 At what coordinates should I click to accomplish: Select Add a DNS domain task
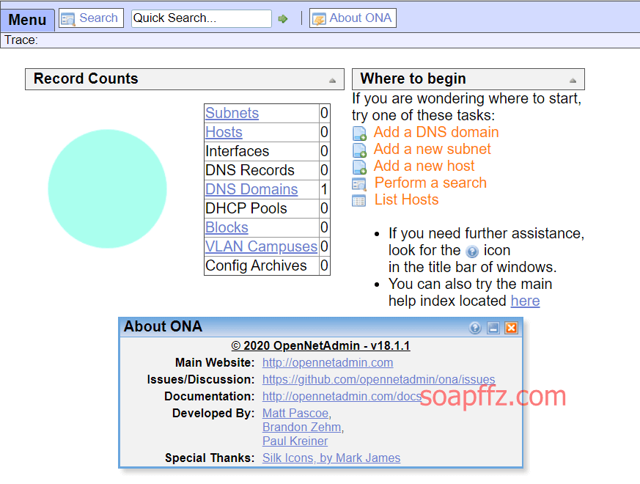point(436,132)
